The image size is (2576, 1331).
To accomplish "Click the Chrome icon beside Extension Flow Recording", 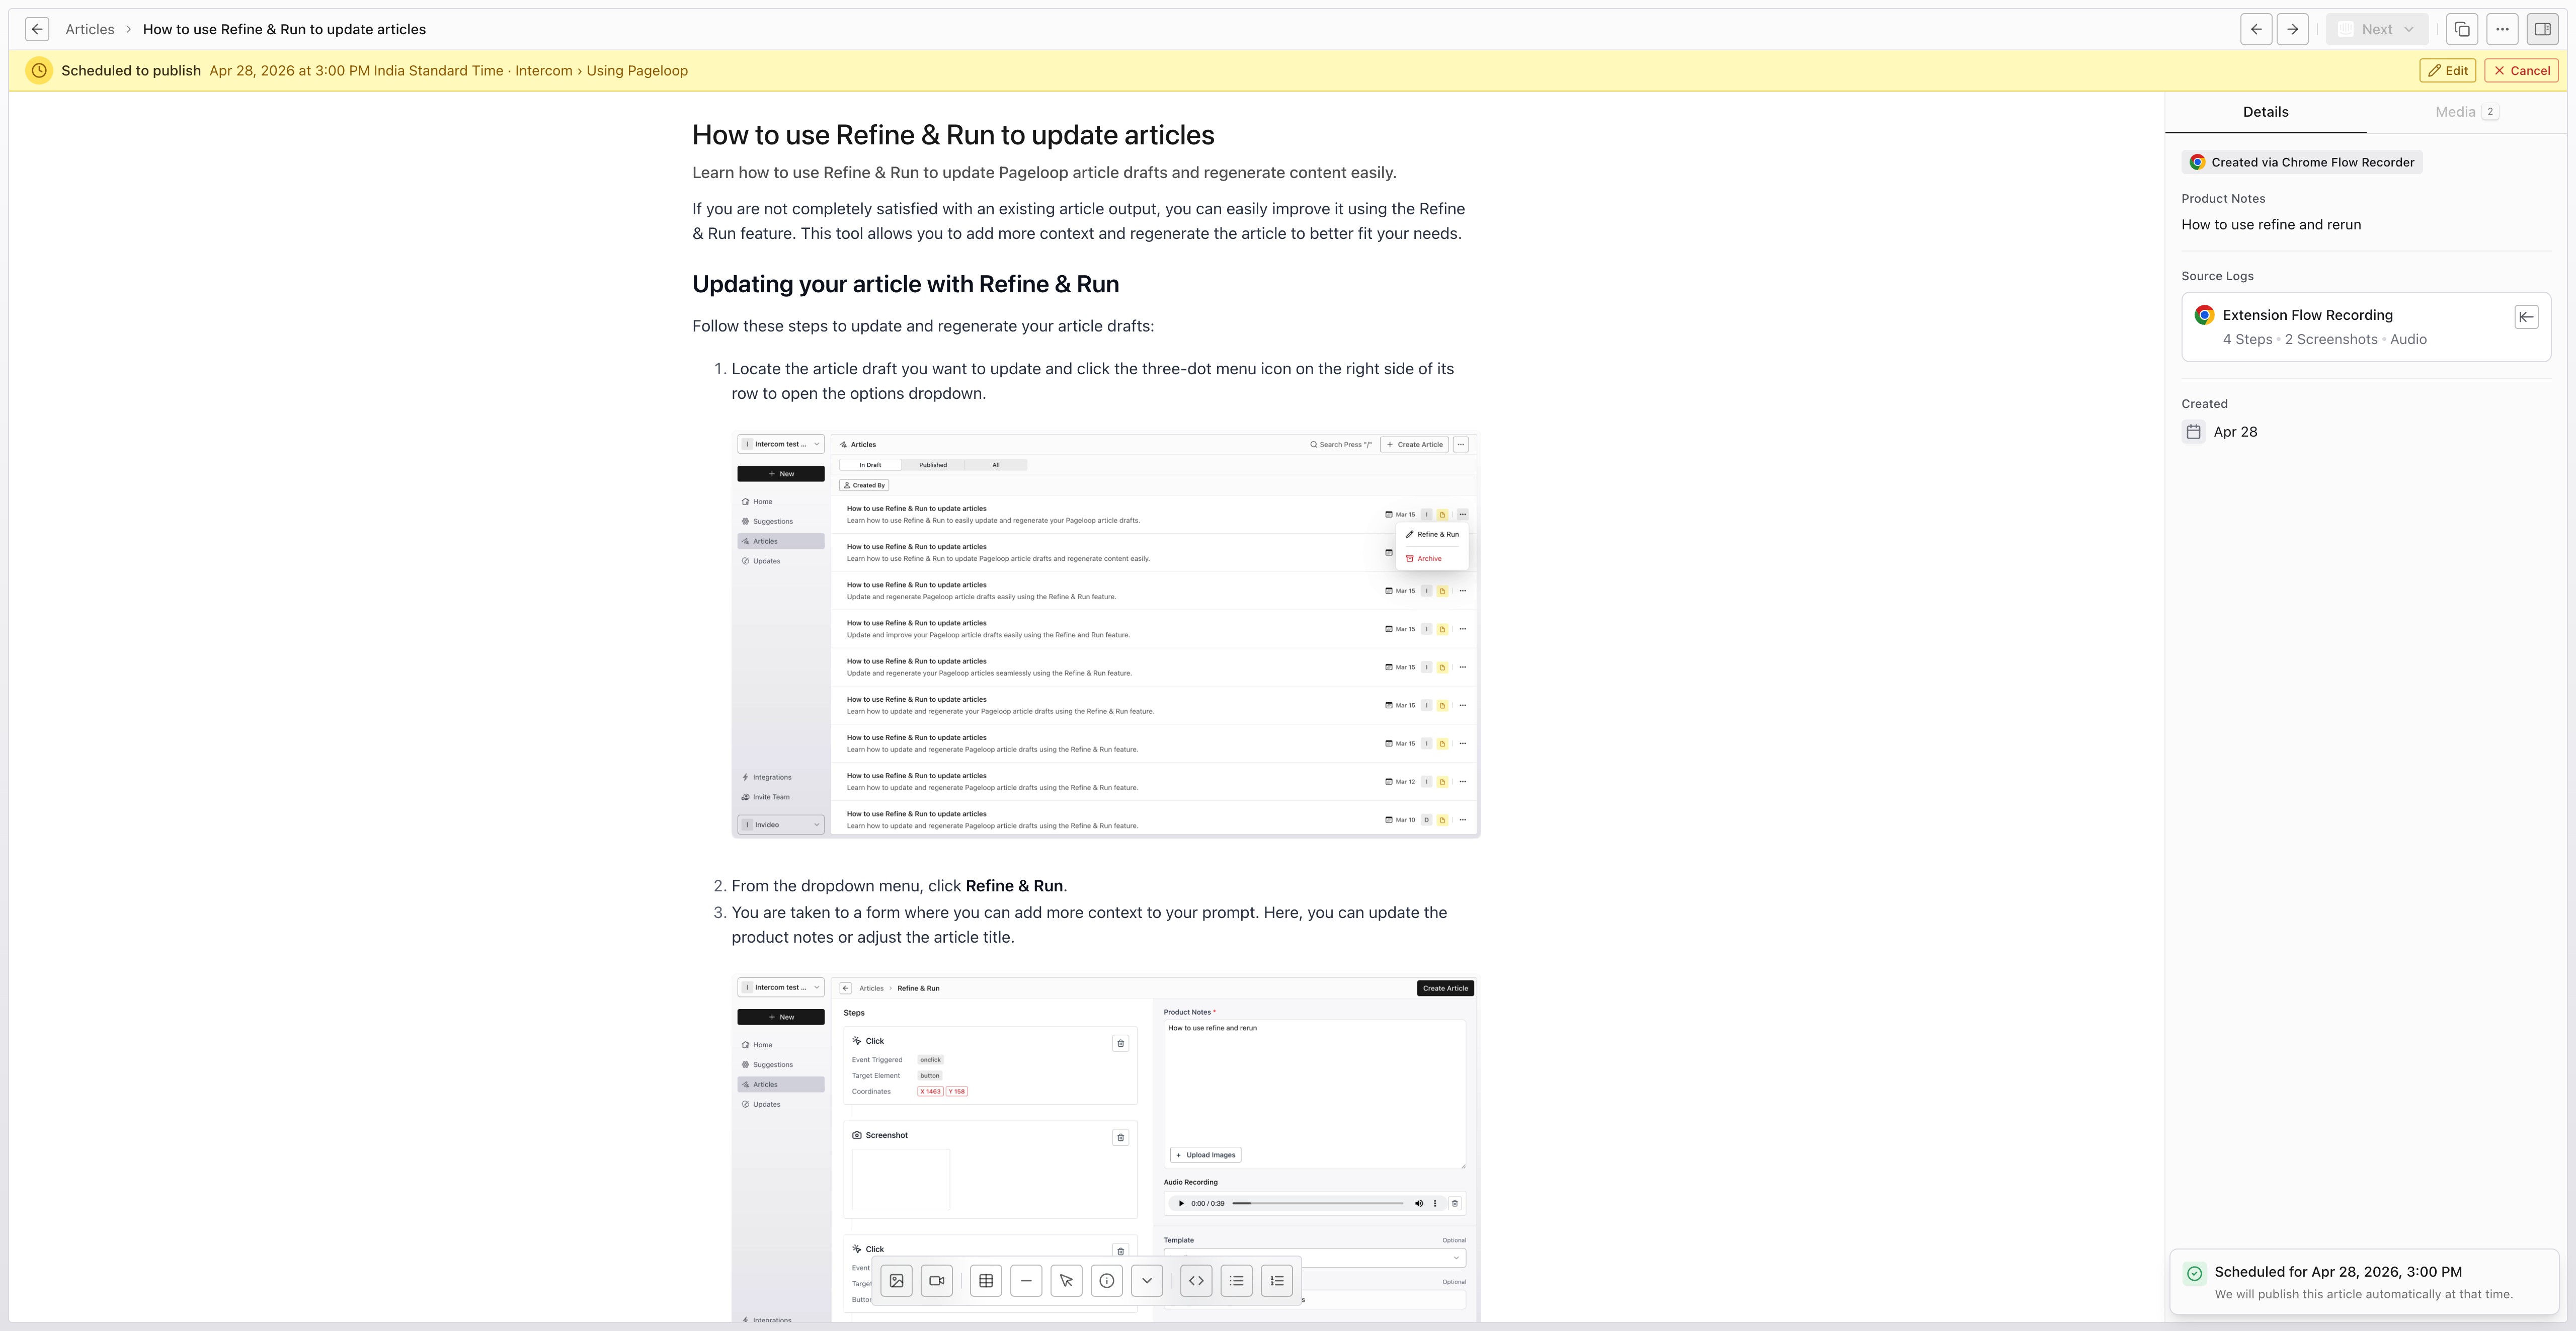I will tap(2204, 315).
